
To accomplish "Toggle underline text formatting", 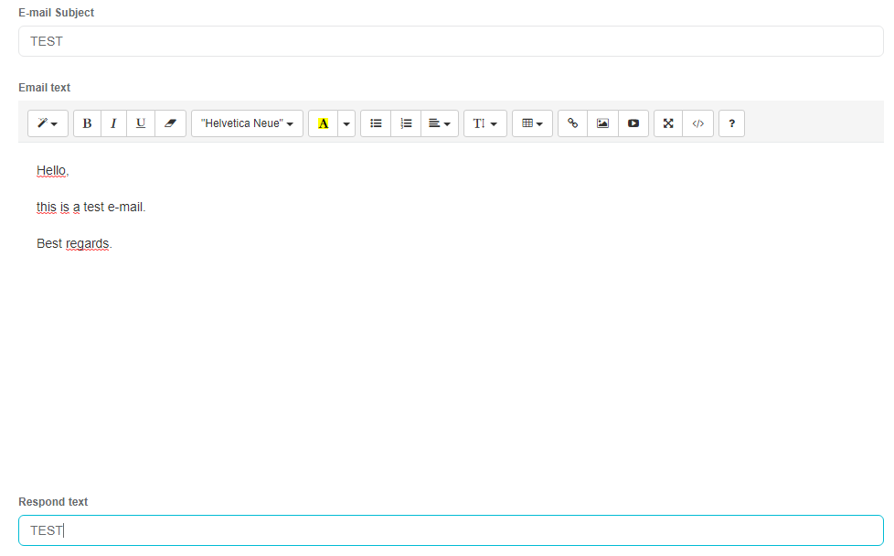I will (x=140, y=123).
